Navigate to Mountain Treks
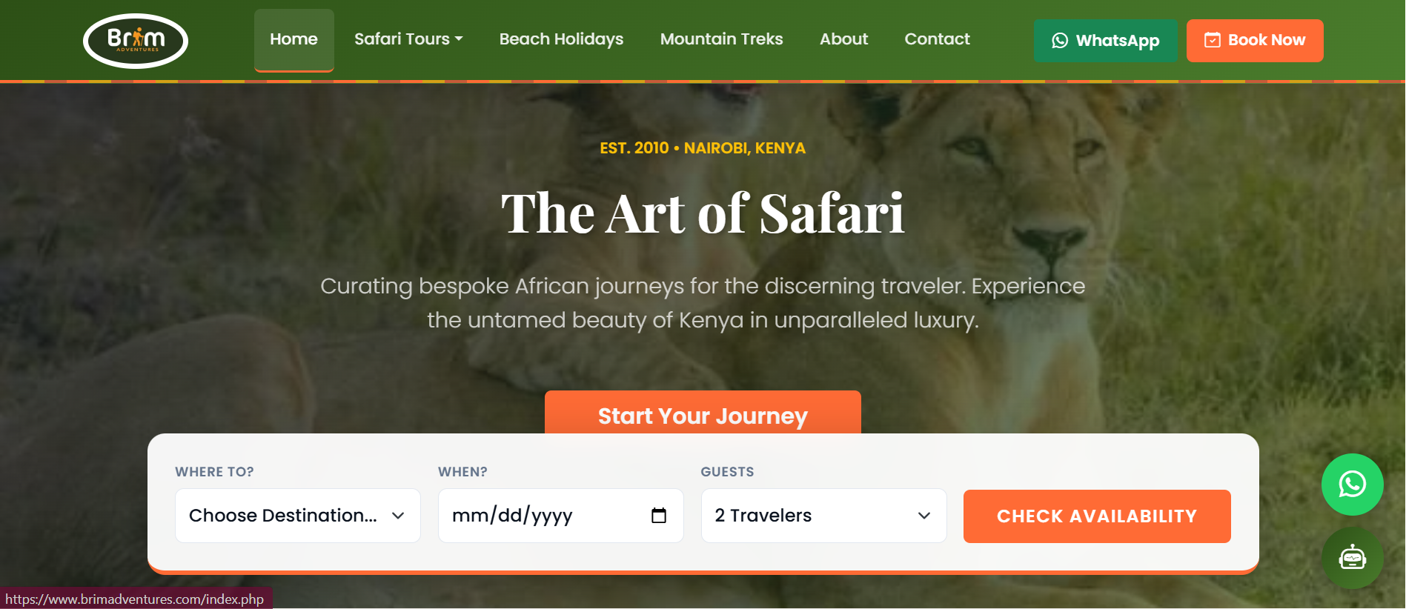The image size is (1406, 609). click(721, 39)
